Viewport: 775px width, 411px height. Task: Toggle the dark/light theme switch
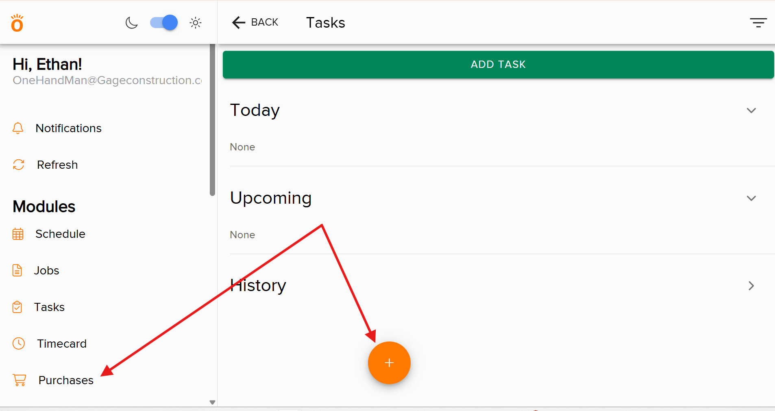164,23
